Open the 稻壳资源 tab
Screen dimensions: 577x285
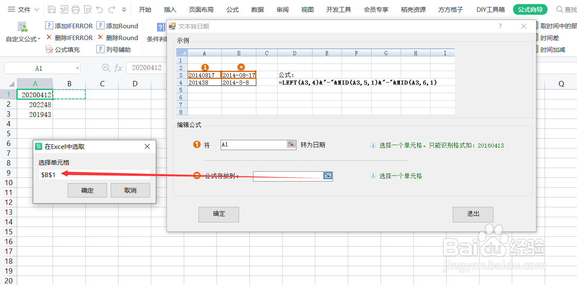pyautogui.click(x=413, y=9)
